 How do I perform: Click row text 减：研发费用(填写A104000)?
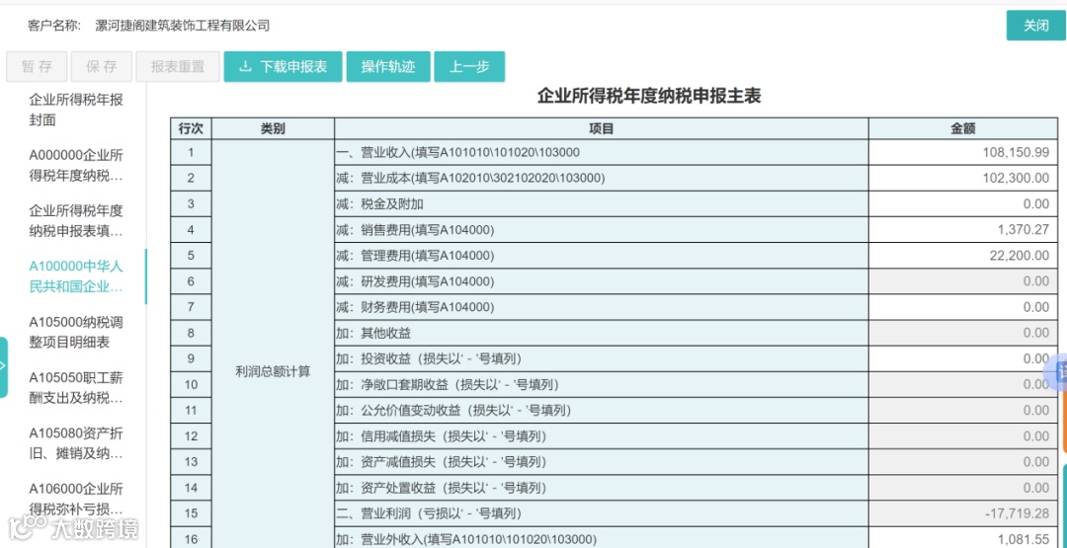click(416, 281)
